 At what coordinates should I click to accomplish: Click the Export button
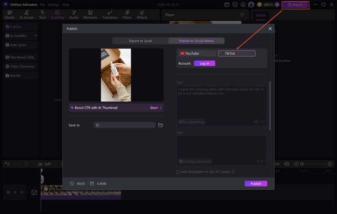(296, 5)
